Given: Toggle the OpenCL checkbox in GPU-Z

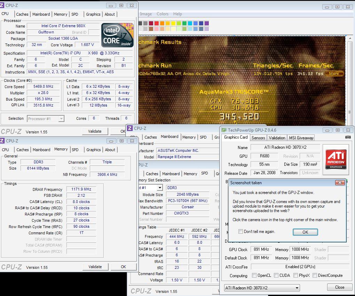Looking at the screenshot, I should [254, 275].
